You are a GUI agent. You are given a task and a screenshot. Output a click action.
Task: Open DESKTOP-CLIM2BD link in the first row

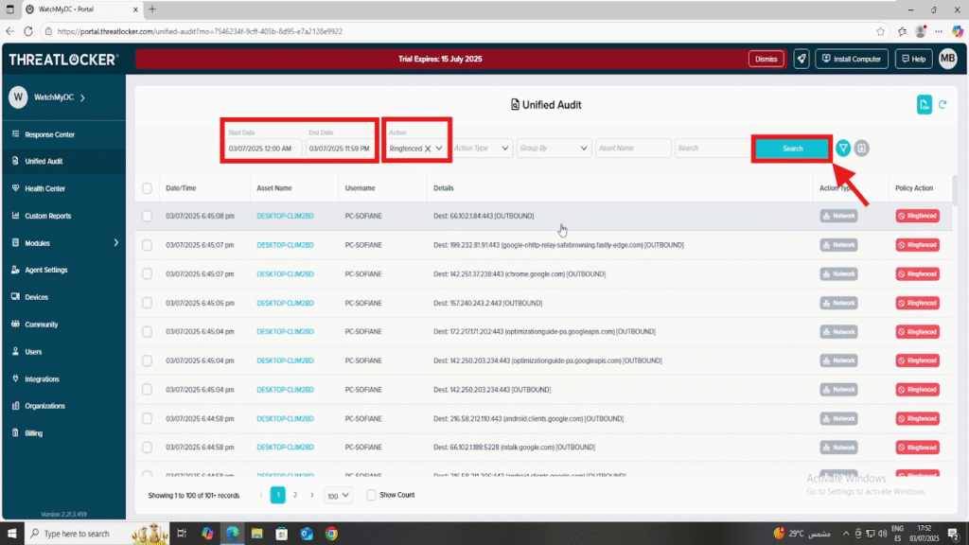tap(285, 217)
